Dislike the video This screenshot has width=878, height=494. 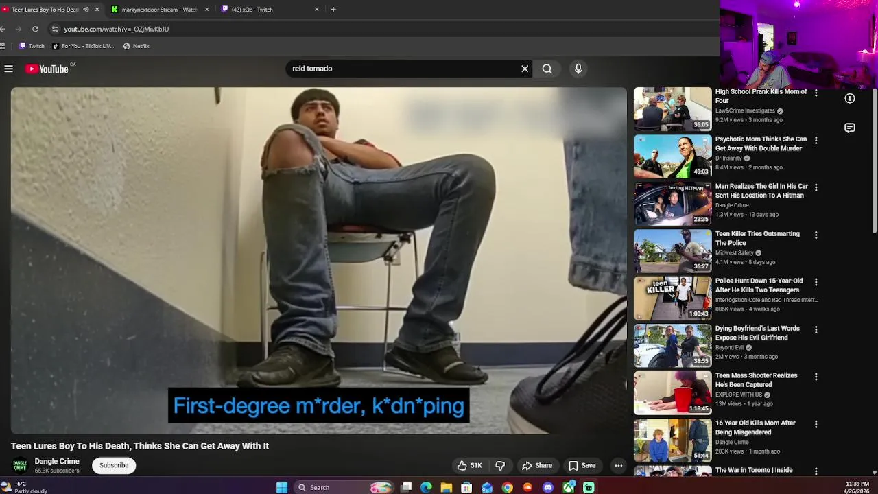click(500, 465)
